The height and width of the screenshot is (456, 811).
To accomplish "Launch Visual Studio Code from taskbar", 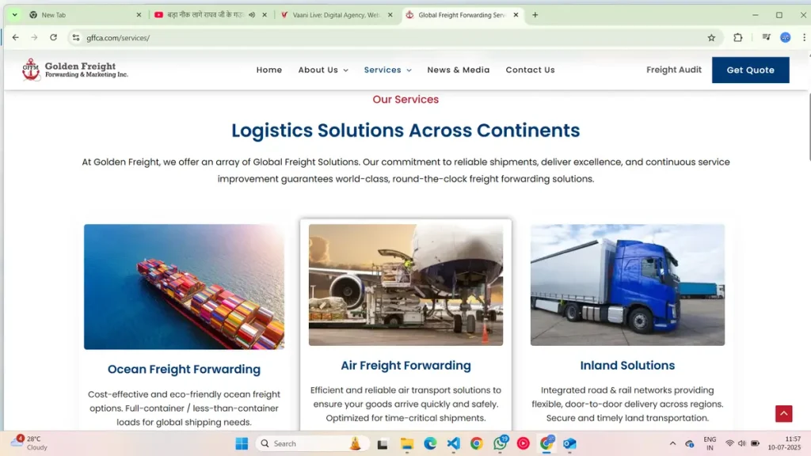I will [x=453, y=443].
